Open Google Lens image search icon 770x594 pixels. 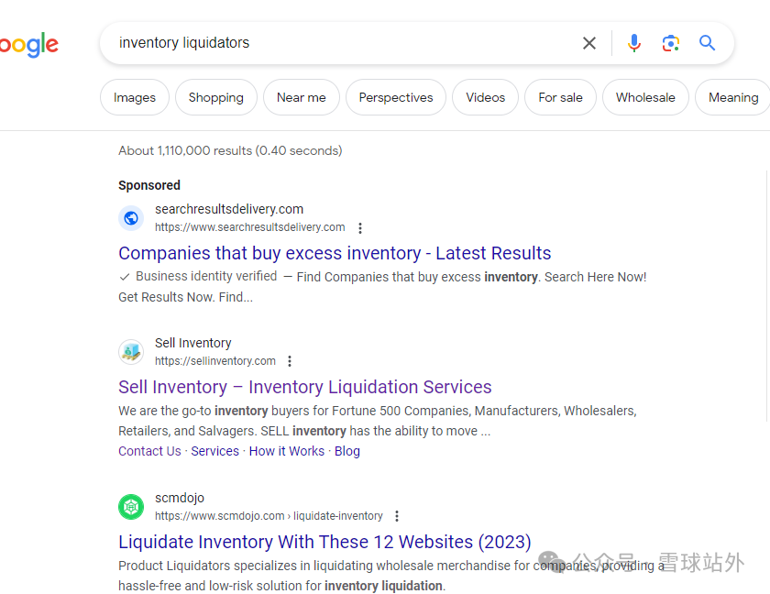coord(671,43)
